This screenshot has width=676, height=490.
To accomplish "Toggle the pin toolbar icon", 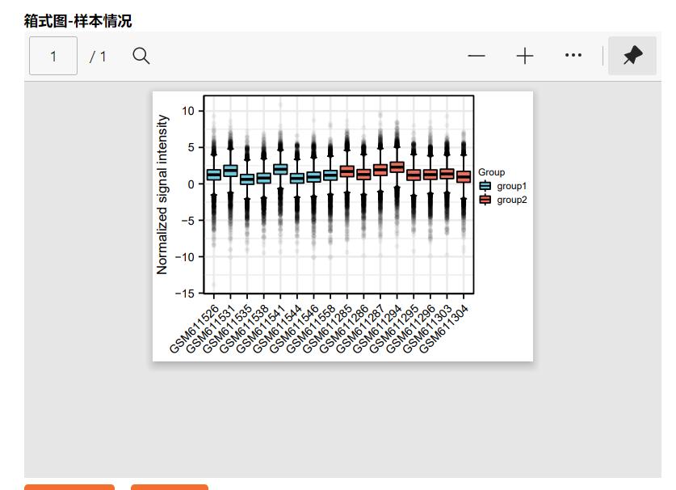I will [x=632, y=56].
